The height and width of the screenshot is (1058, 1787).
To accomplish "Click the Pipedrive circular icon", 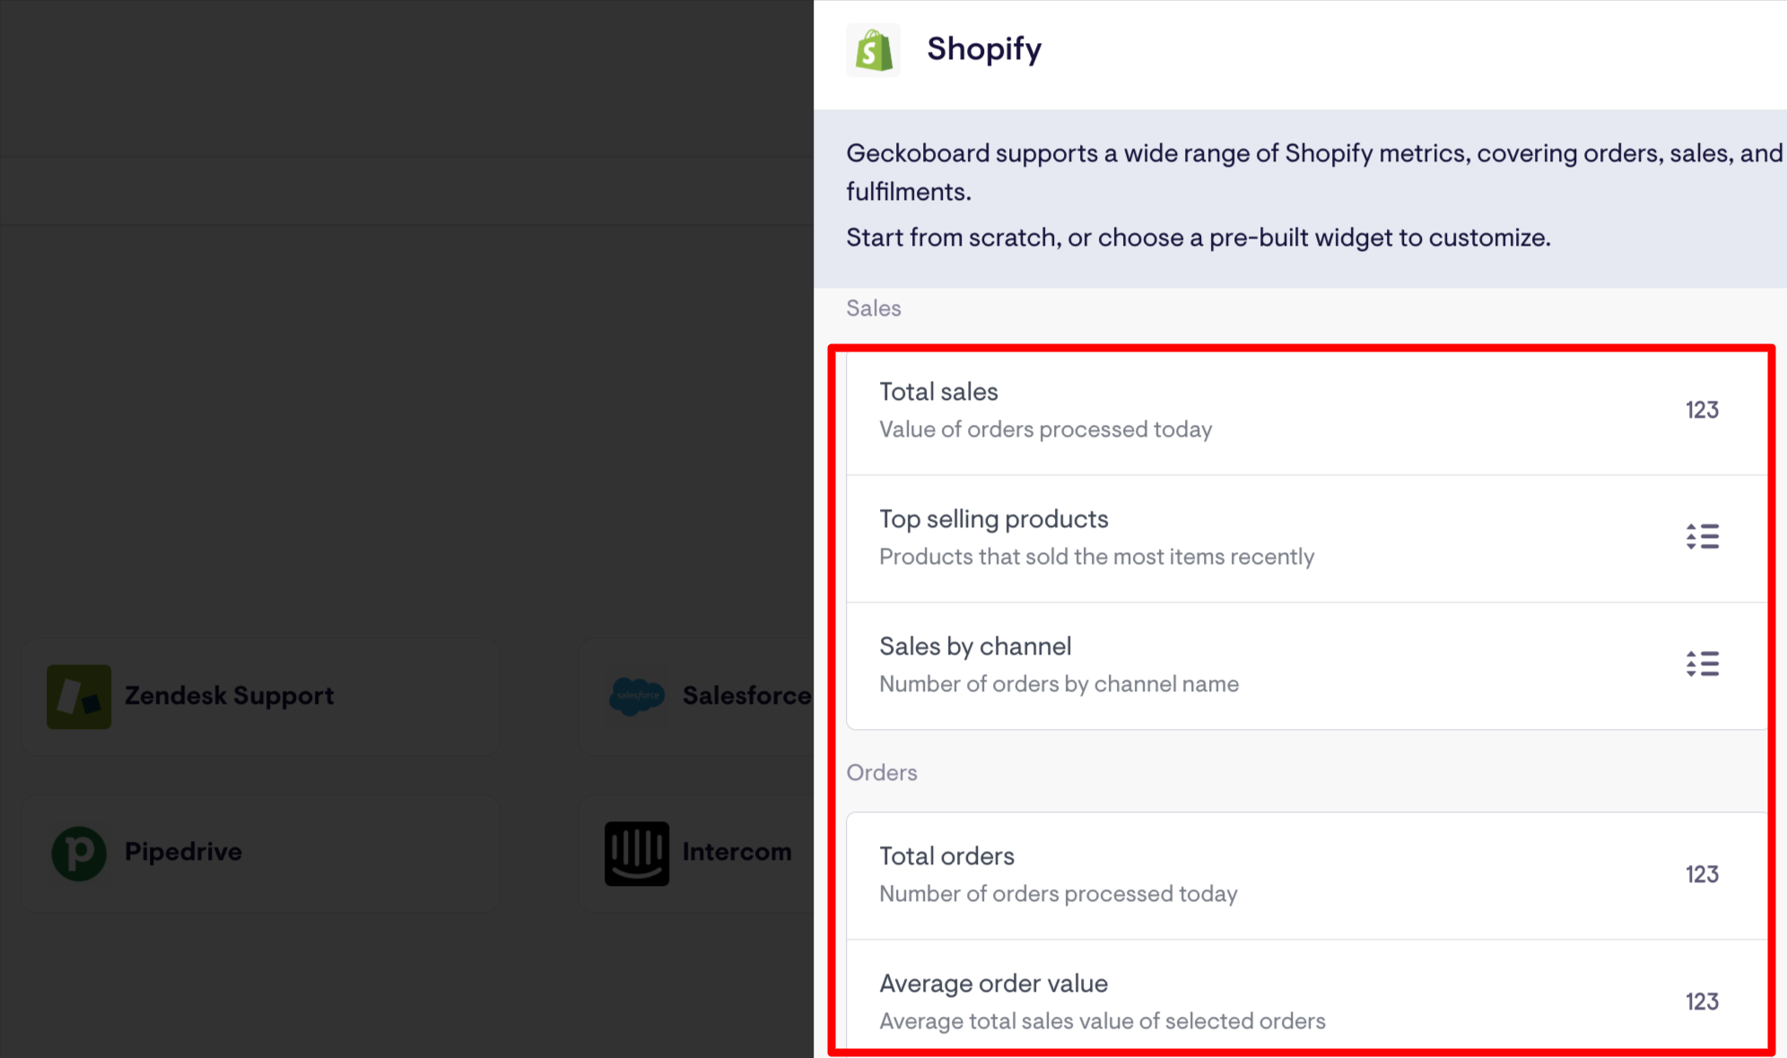I will coord(79,852).
